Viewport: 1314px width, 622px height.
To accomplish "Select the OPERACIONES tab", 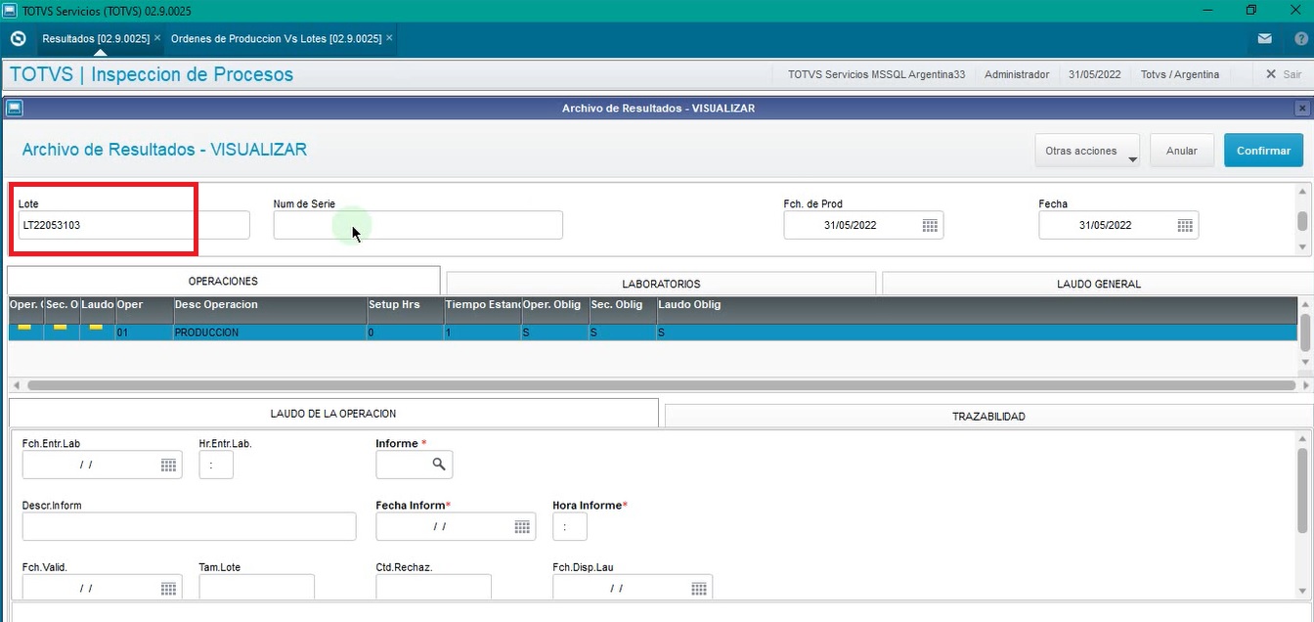I will tap(223, 281).
